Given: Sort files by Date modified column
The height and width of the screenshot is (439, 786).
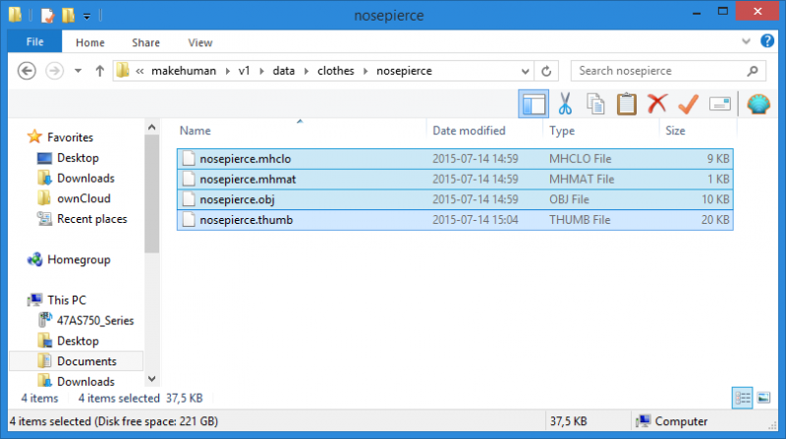Looking at the screenshot, I should pos(469,131).
